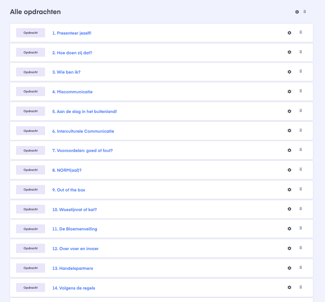
Task: Click drag handle for 5. Aan de slag row
Action: tap(300, 111)
